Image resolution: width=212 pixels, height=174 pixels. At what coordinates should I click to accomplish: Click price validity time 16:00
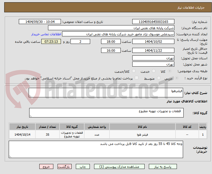[x=111, y=51]
